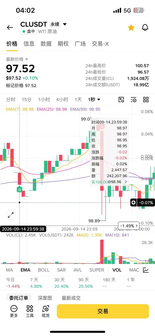Toggle the VOL indicator
Viewport: 155px width, 336px height.
[117, 270]
